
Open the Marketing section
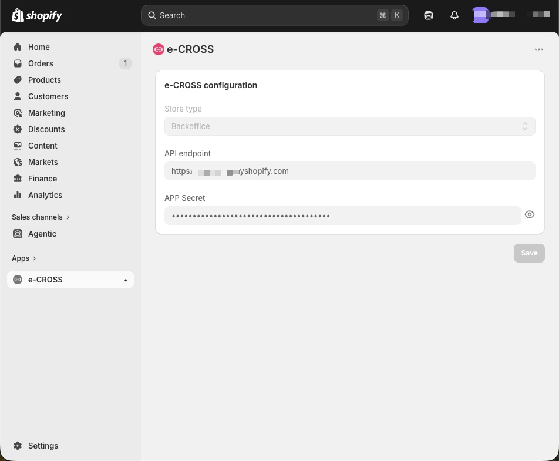[x=70, y=113]
